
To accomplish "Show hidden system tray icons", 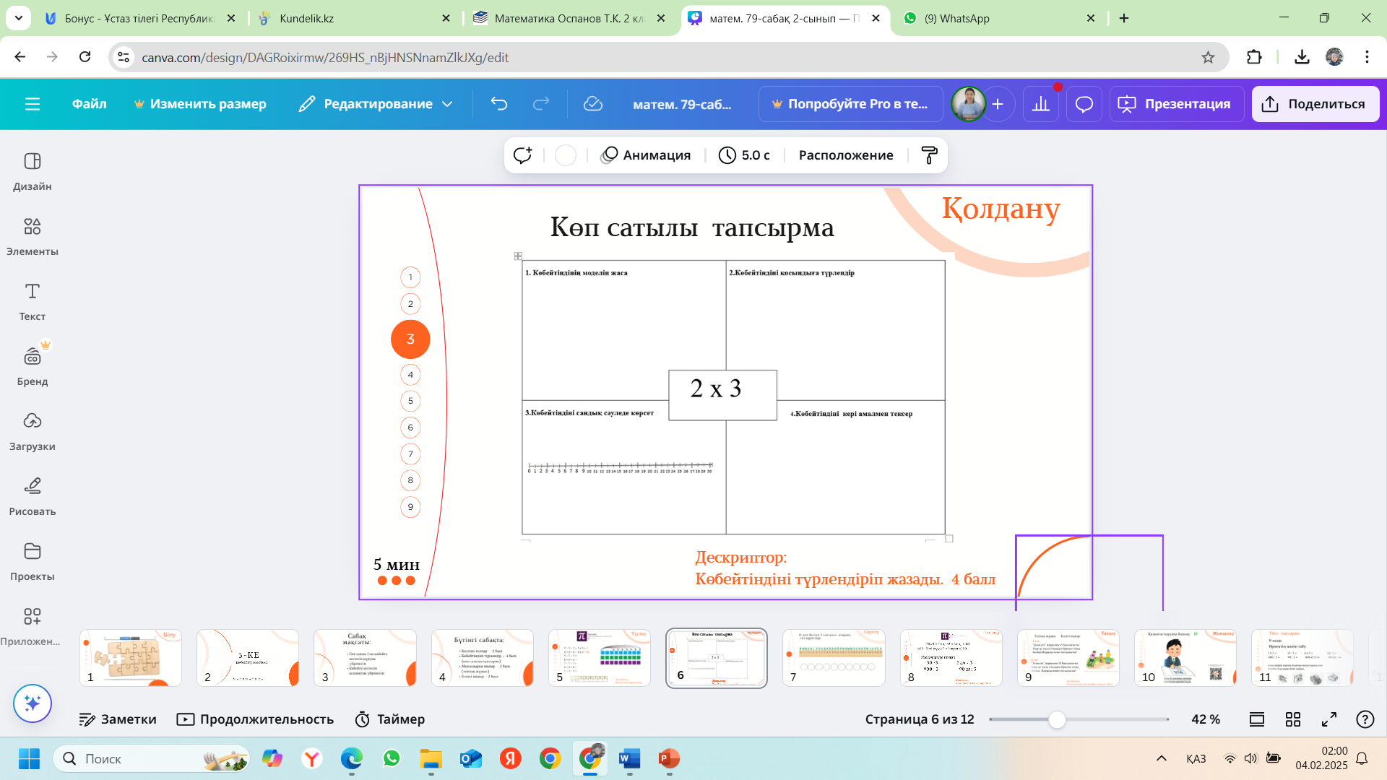I will click(1162, 758).
